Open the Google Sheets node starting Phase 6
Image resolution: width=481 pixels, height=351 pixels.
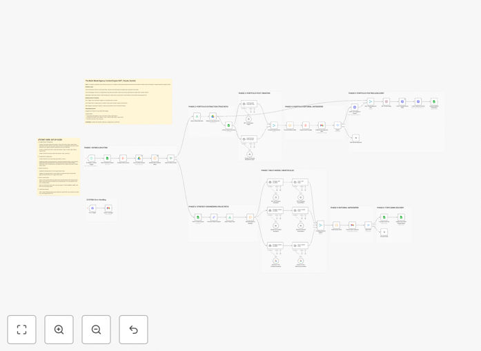click(x=198, y=217)
